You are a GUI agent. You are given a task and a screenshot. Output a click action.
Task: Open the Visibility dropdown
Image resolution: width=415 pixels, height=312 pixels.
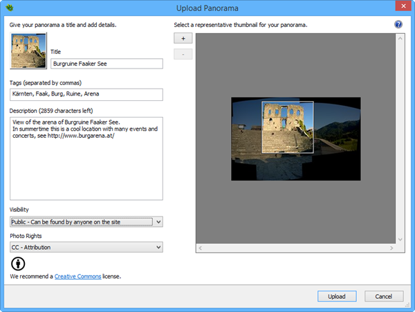click(86, 221)
